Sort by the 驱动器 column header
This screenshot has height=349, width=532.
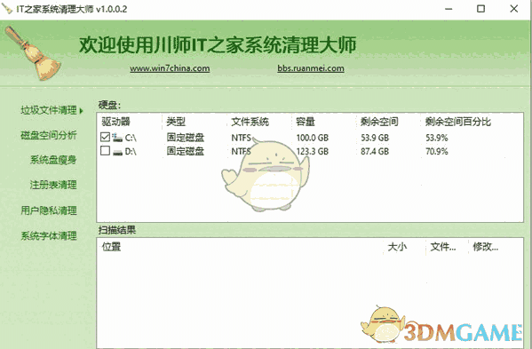point(115,122)
